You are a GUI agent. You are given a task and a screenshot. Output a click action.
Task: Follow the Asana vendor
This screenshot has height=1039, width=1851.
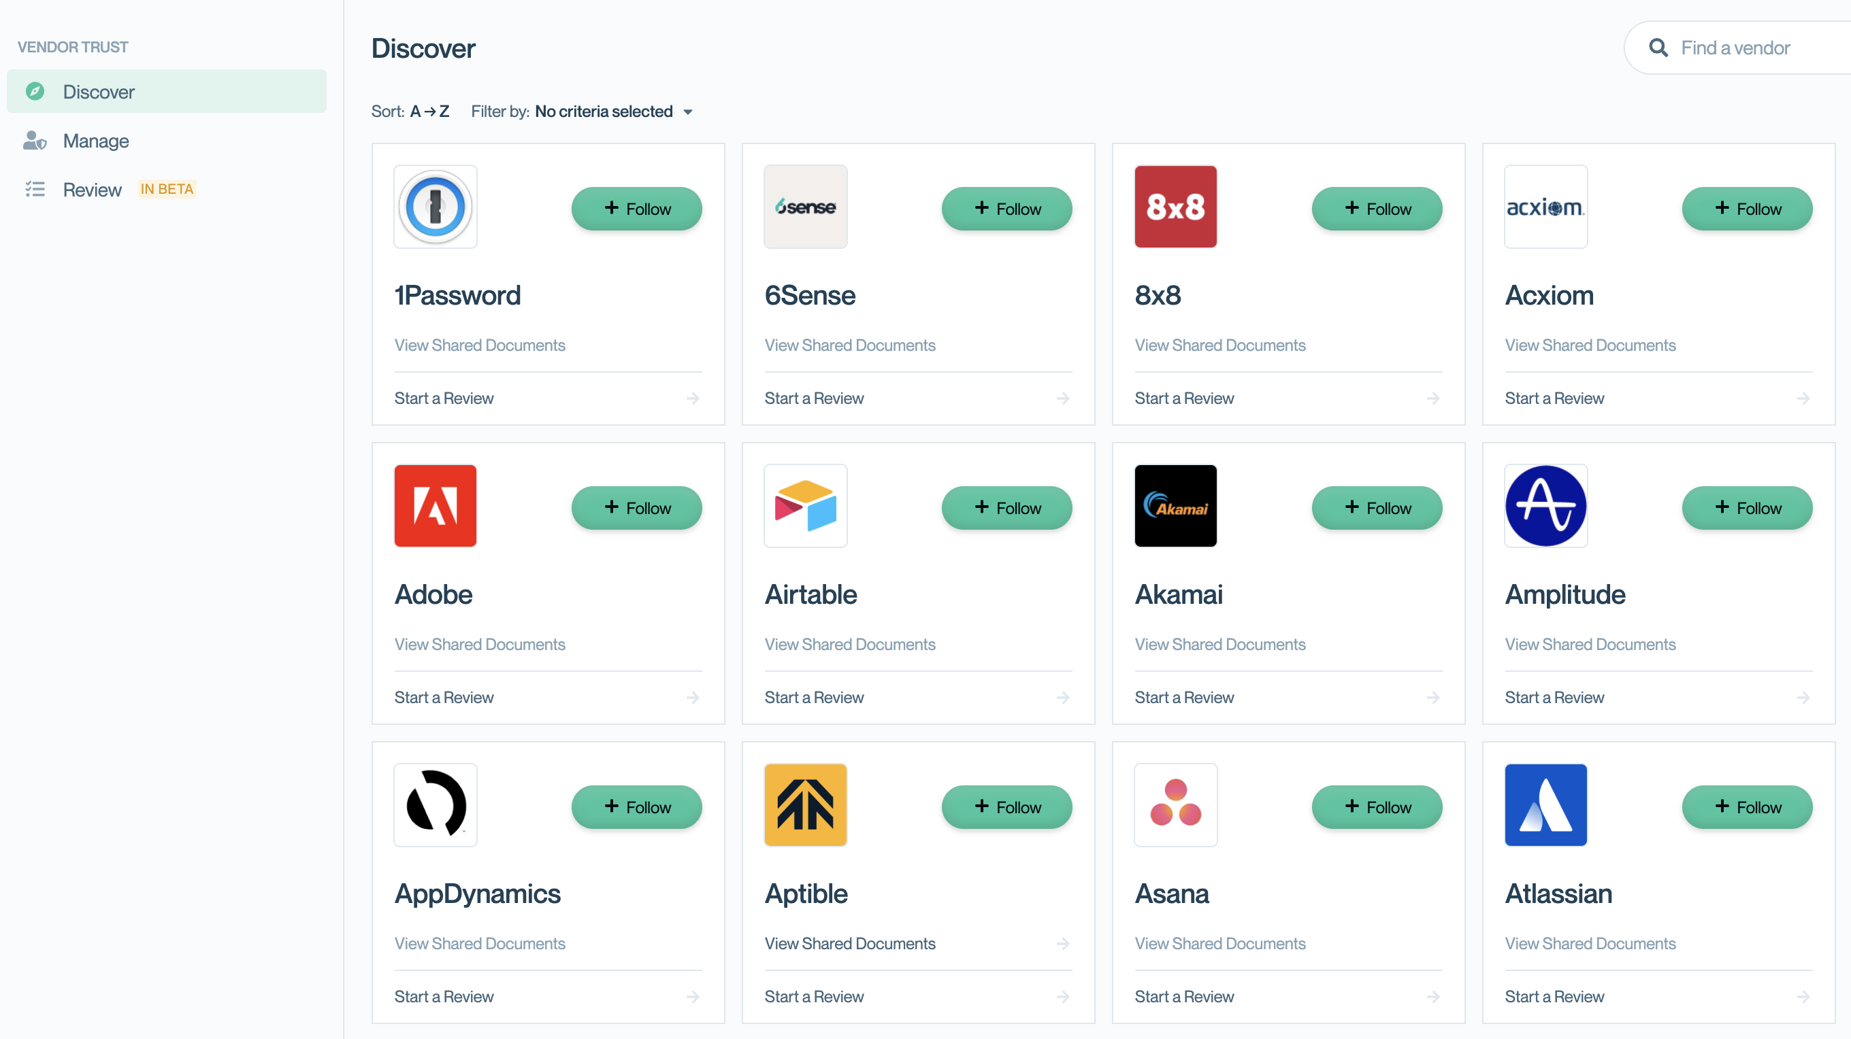[1377, 807]
